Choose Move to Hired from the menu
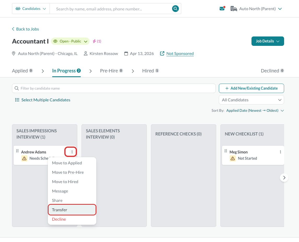Image resolution: width=299 pixels, height=242 pixels. click(x=72, y=182)
